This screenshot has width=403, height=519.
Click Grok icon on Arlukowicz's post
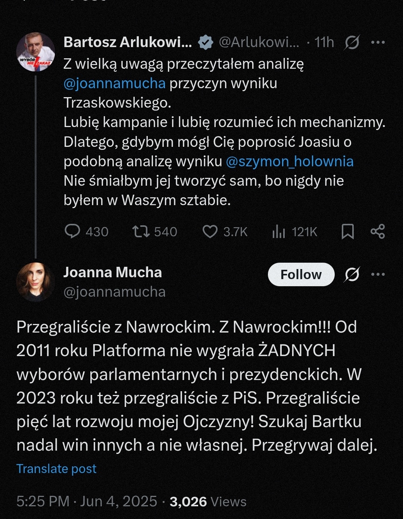[352, 43]
